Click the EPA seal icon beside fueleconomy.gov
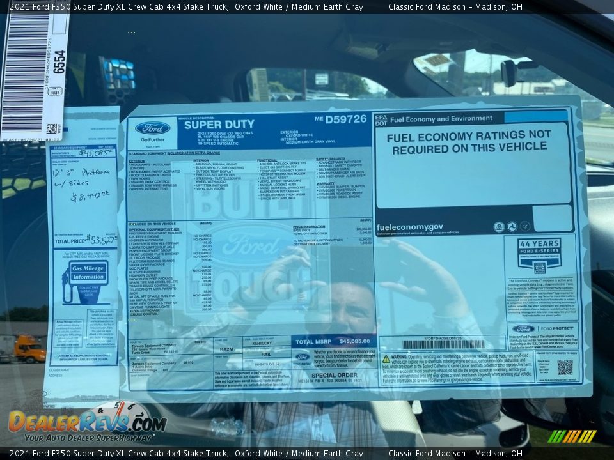The width and height of the screenshot is (614, 460). click(499, 227)
